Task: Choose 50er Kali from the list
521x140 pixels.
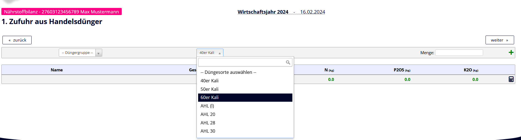Action: 245,89
